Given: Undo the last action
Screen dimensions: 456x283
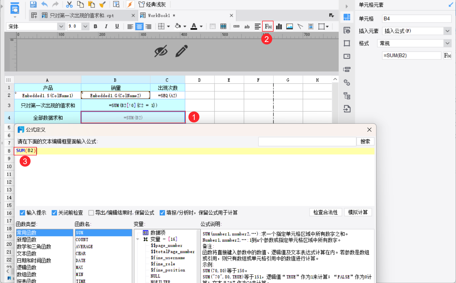Looking at the screenshot, I should click(x=44, y=4).
